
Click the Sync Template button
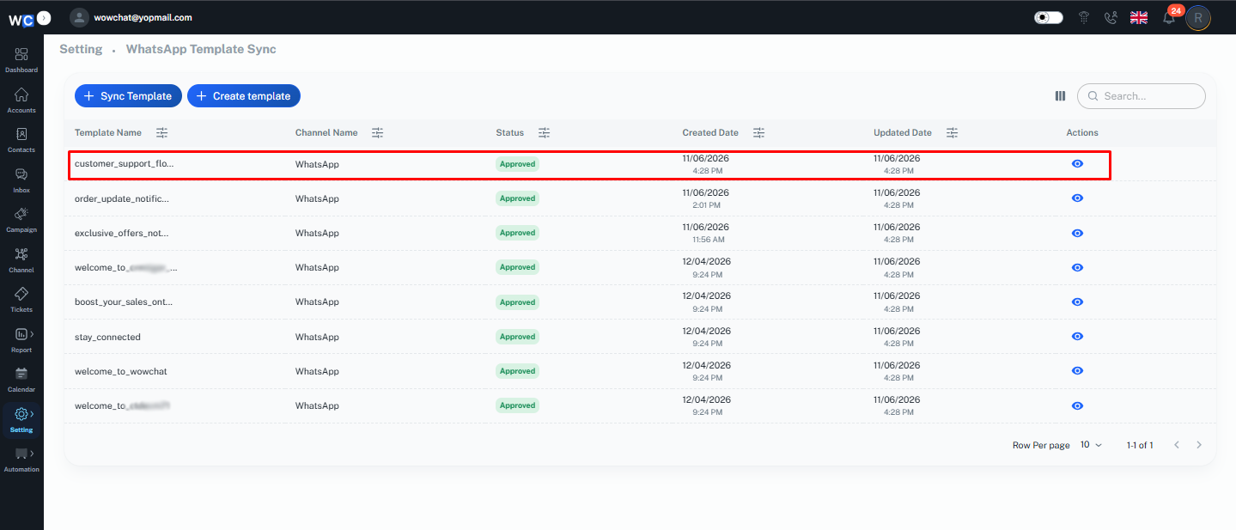128,96
